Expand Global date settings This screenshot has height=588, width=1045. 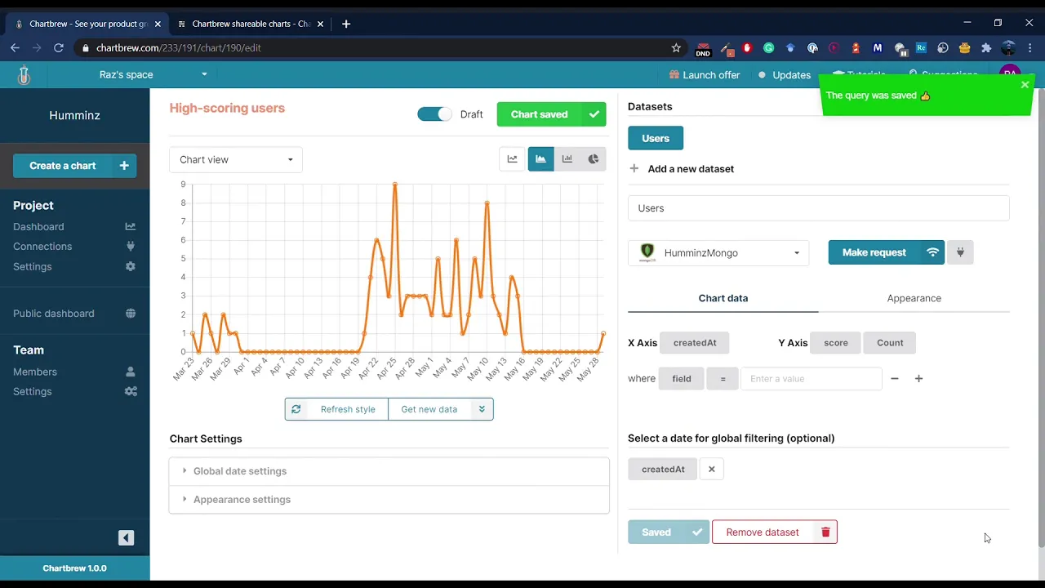click(x=389, y=471)
